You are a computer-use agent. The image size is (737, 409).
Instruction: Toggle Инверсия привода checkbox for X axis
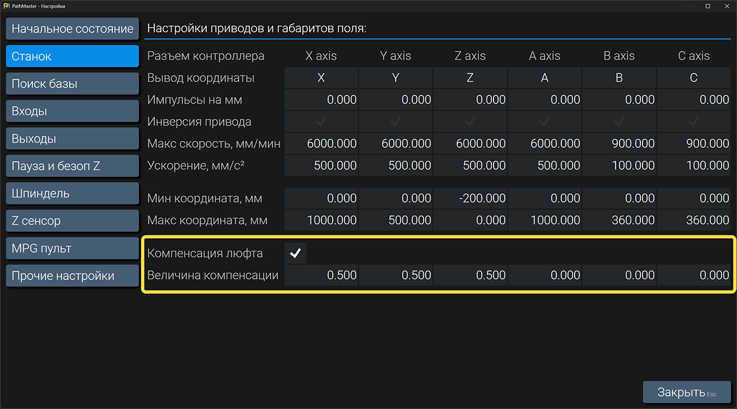pos(321,122)
